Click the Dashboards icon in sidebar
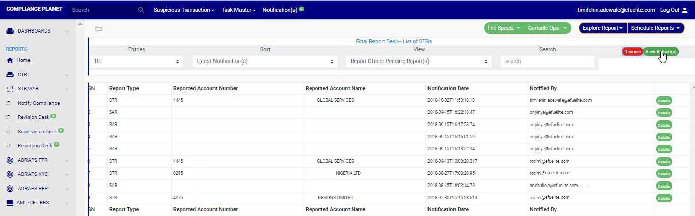The image size is (695, 216). coord(10,31)
